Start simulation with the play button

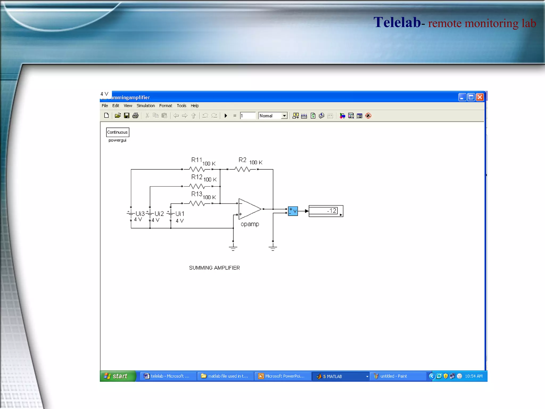coord(226,116)
